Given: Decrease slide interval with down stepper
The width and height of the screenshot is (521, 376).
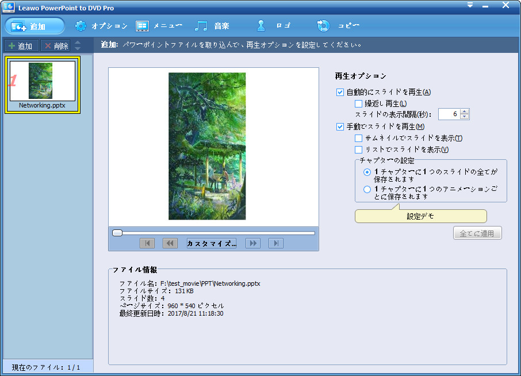Looking at the screenshot, I should click(465, 117).
